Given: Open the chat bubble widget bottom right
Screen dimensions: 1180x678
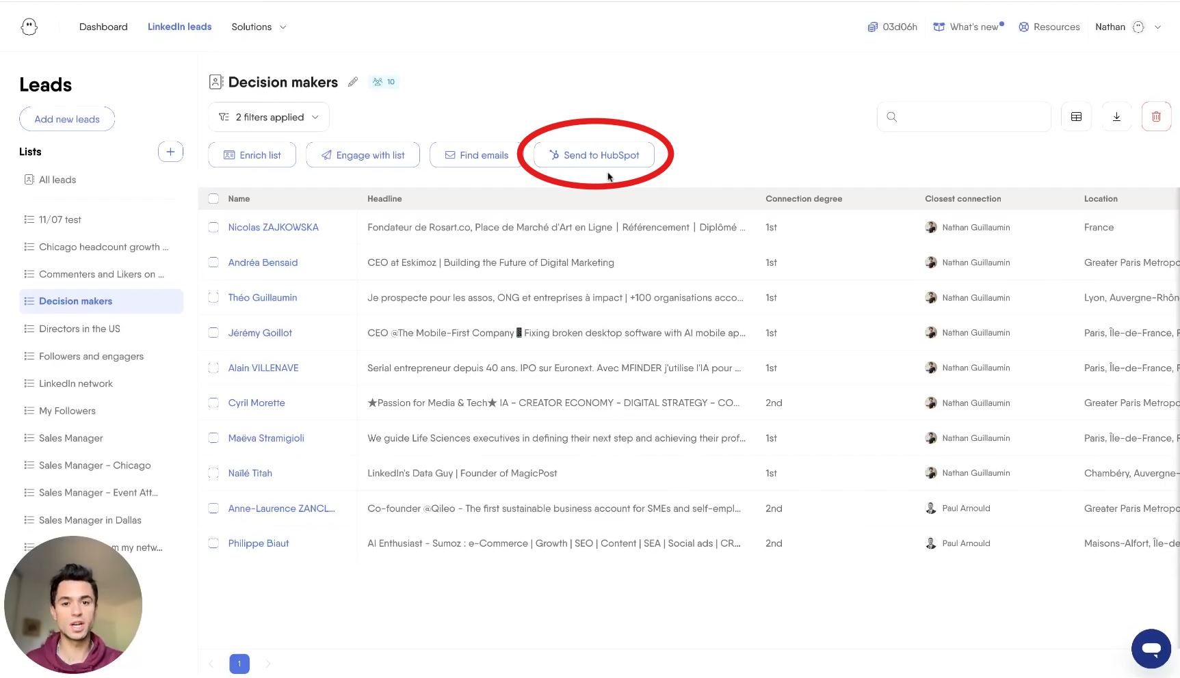Looking at the screenshot, I should click(x=1151, y=649).
